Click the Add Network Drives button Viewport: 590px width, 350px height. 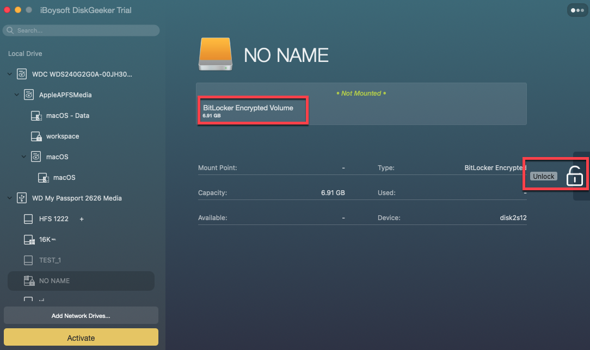pyautogui.click(x=81, y=316)
